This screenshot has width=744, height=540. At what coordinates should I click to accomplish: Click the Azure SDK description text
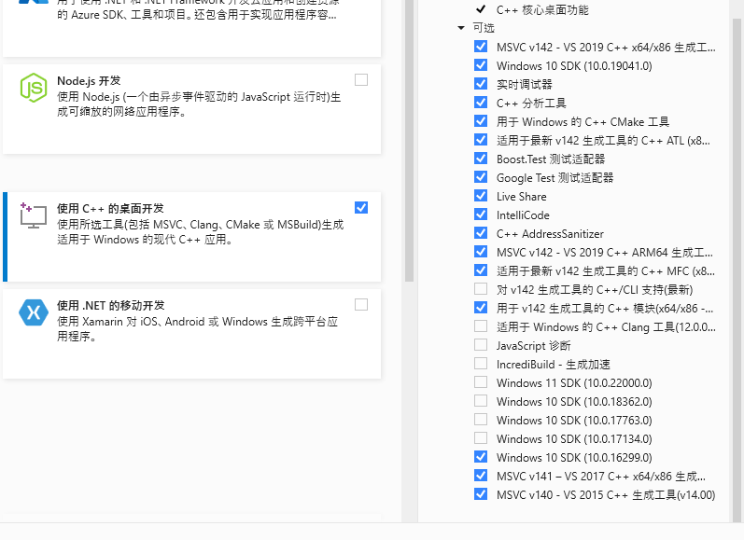click(196, 9)
